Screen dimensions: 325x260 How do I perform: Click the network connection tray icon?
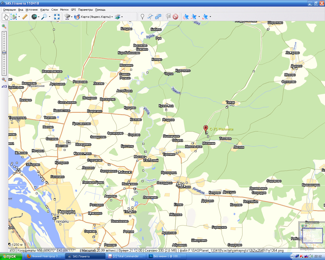pyautogui.click(x=297, y=256)
